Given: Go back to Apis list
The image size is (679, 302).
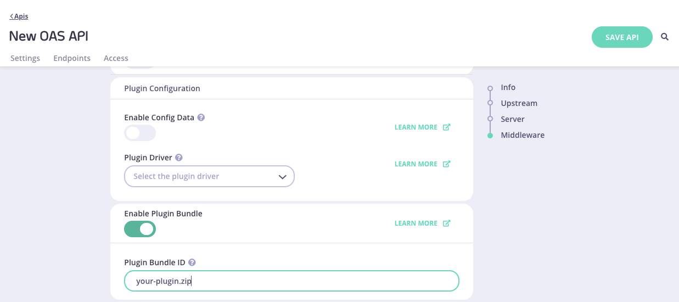Looking at the screenshot, I should click(19, 16).
